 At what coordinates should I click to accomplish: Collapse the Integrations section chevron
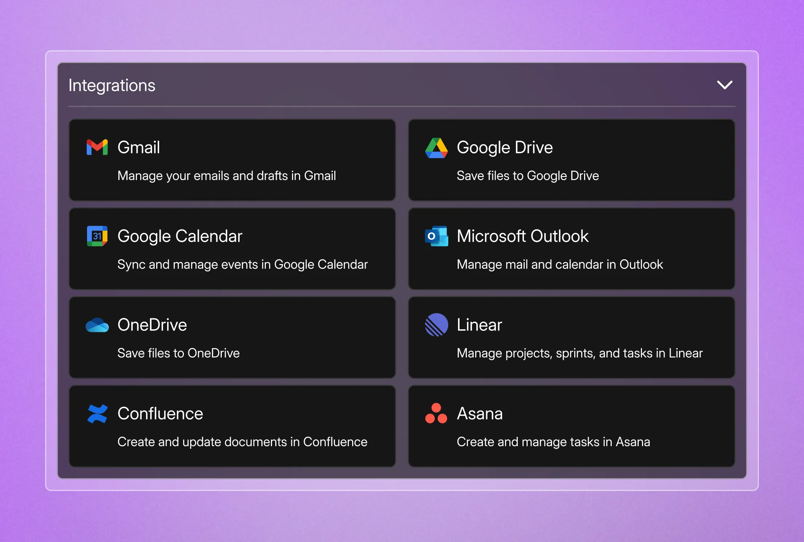[725, 85]
